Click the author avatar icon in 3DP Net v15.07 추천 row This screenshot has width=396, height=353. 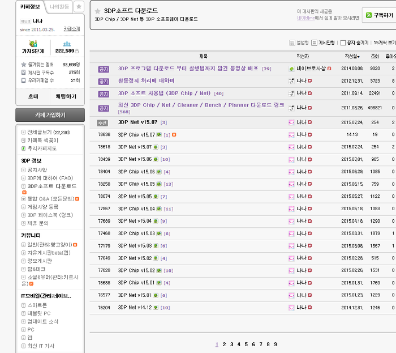pyautogui.click(x=291, y=122)
